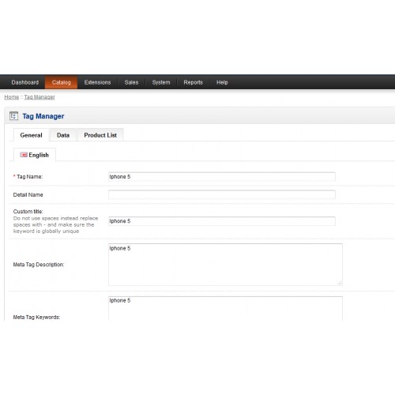This screenshot has height=395, width=395.
Task: Open the Sales menu
Action: [131, 82]
